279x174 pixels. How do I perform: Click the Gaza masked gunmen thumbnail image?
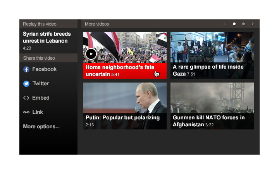212,47
